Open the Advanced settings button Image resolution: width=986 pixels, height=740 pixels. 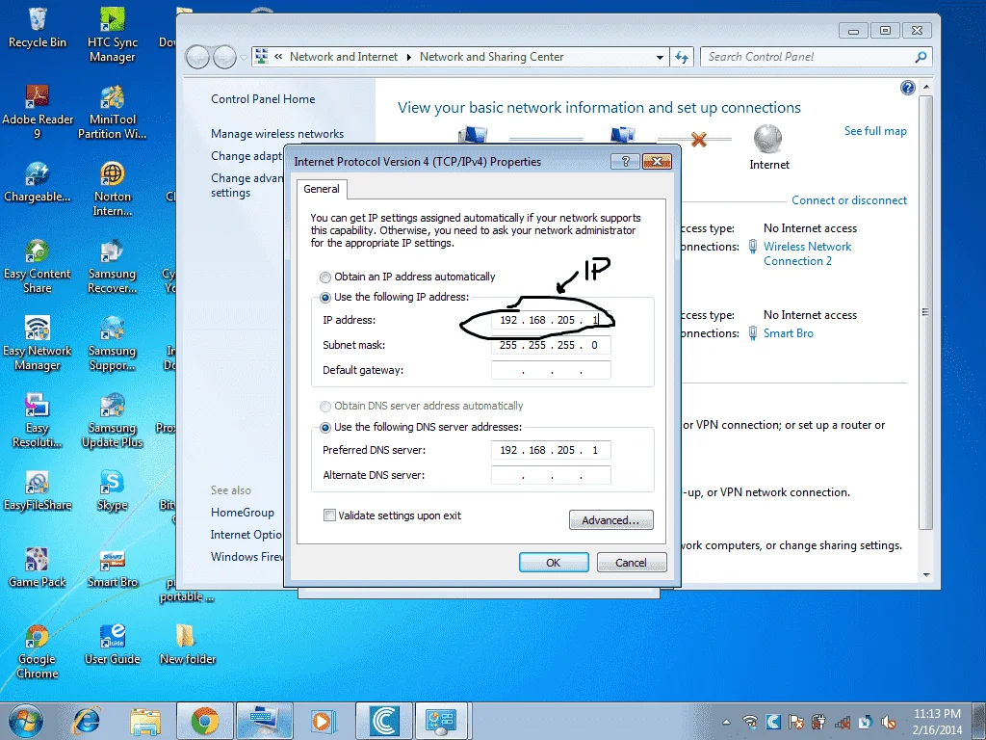[x=610, y=520]
